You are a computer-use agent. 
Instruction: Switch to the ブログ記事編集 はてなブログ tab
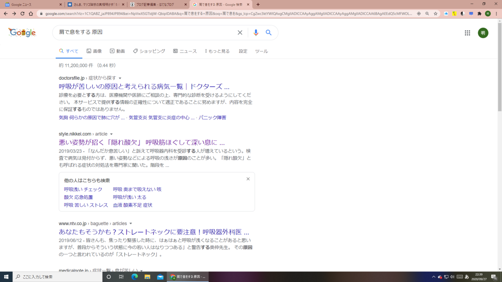click(x=158, y=5)
